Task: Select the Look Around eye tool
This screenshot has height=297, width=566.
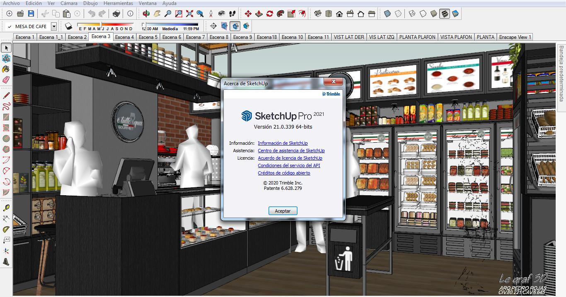Action: [222, 14]
